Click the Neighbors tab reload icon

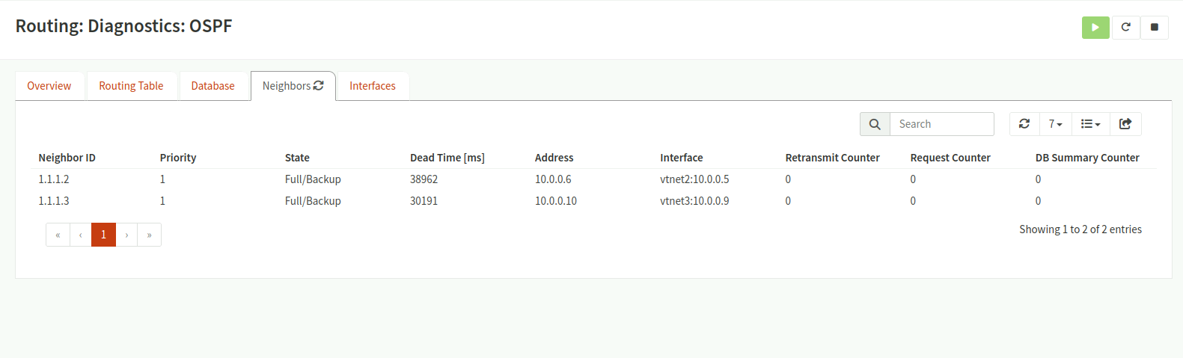(x=319, y=86)
